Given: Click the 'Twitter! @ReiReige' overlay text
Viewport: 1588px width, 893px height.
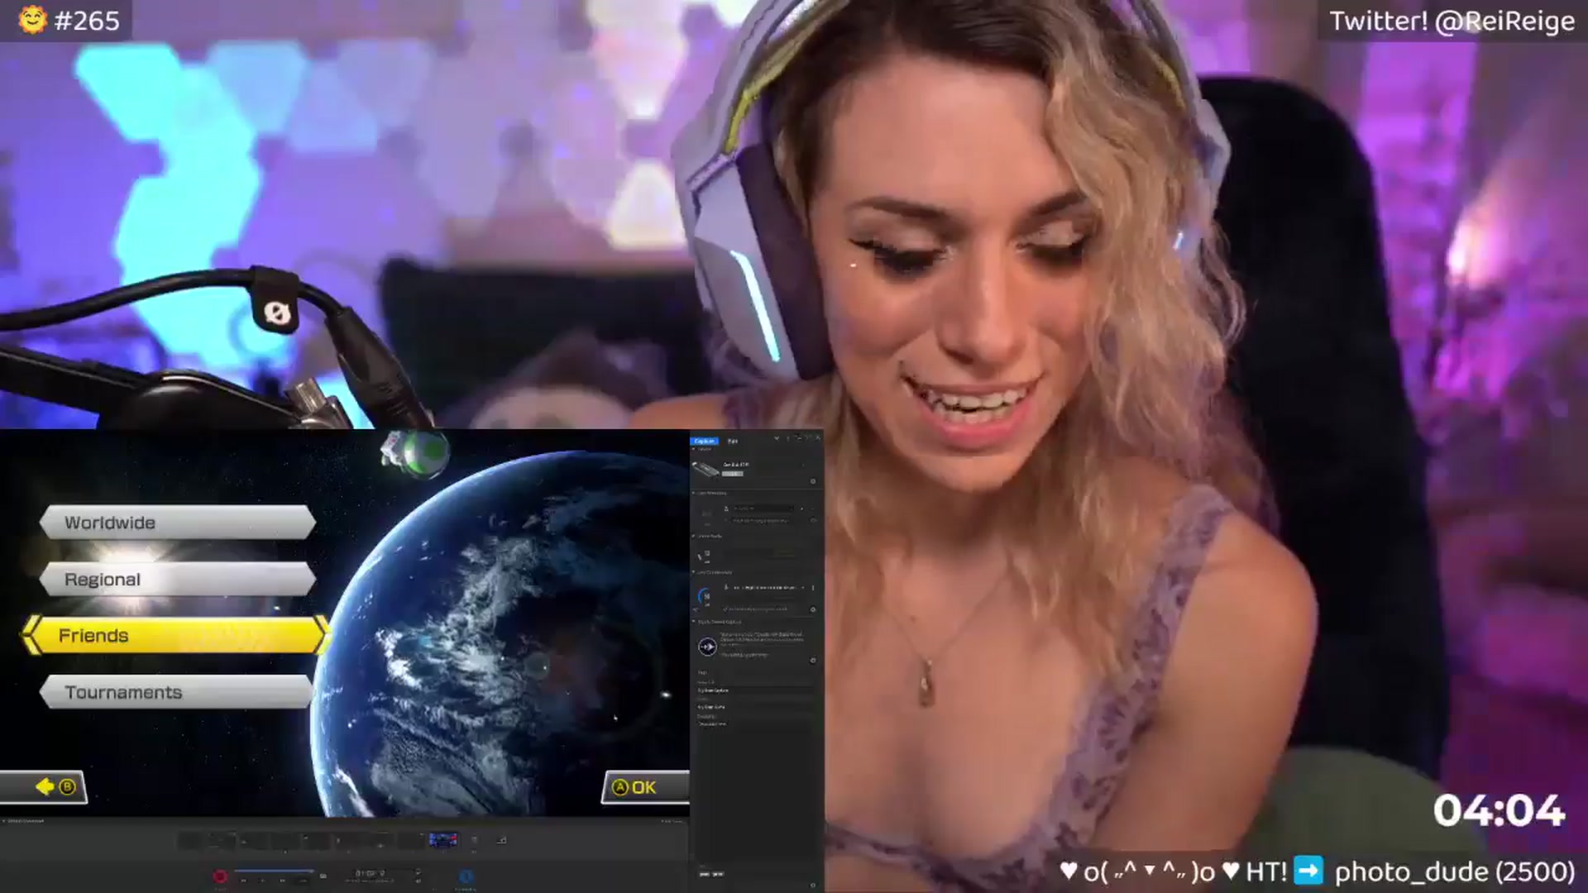Looking at the screenshot, I should [x=1452, y=21].
